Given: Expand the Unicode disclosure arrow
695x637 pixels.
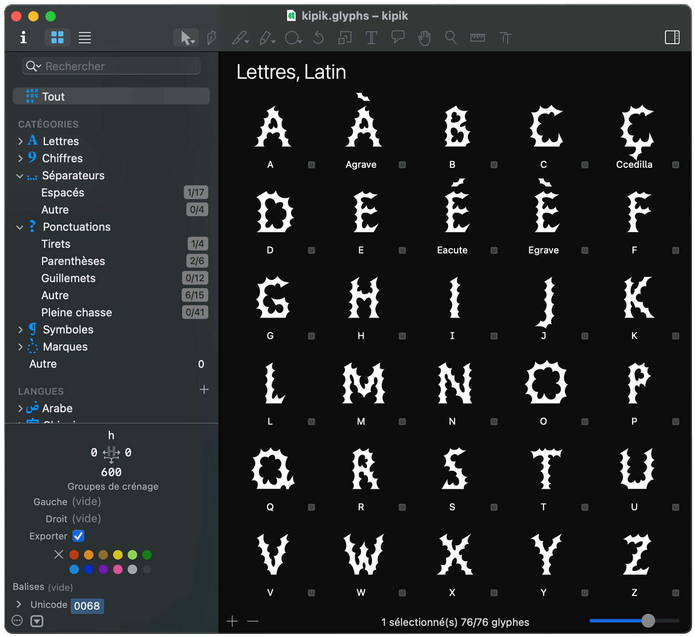Looking at the screenshot, I should coord(19,604).
